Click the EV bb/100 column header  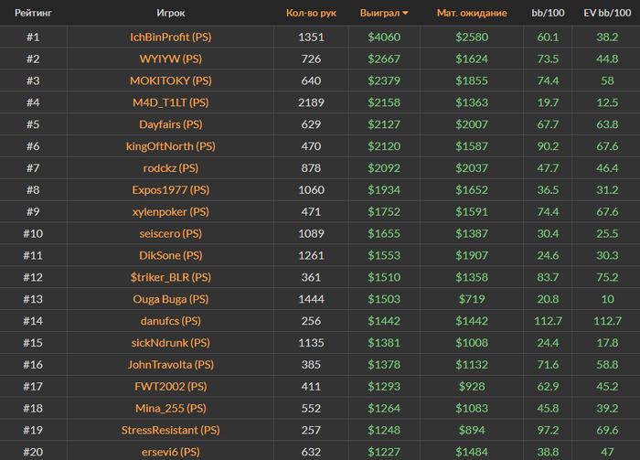[x=606, y=14]
